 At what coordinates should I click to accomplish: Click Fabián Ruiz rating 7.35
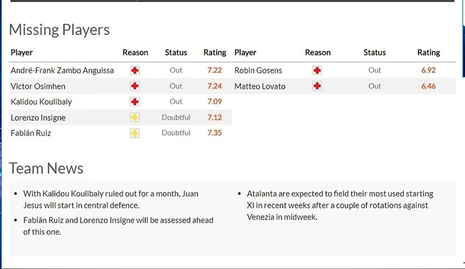point(215,133)
